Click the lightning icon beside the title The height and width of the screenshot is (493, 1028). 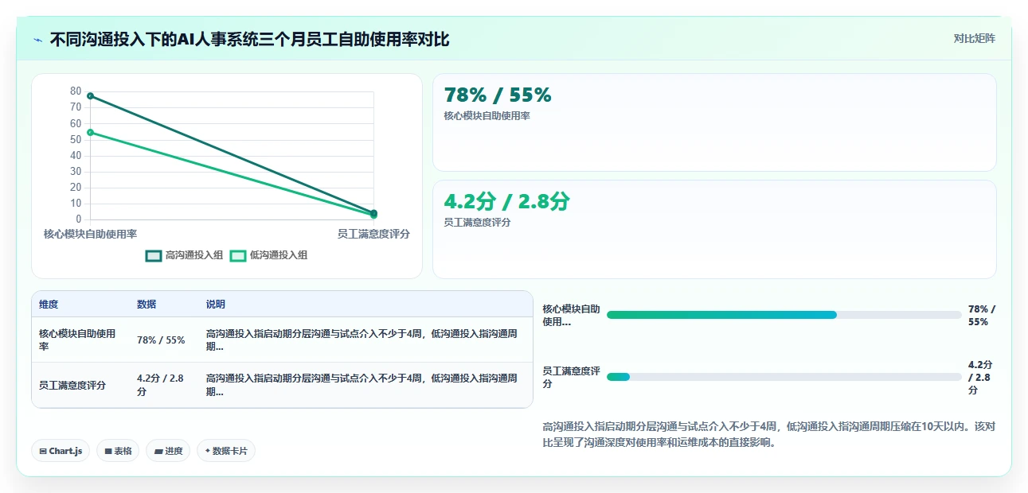point(38,39)
